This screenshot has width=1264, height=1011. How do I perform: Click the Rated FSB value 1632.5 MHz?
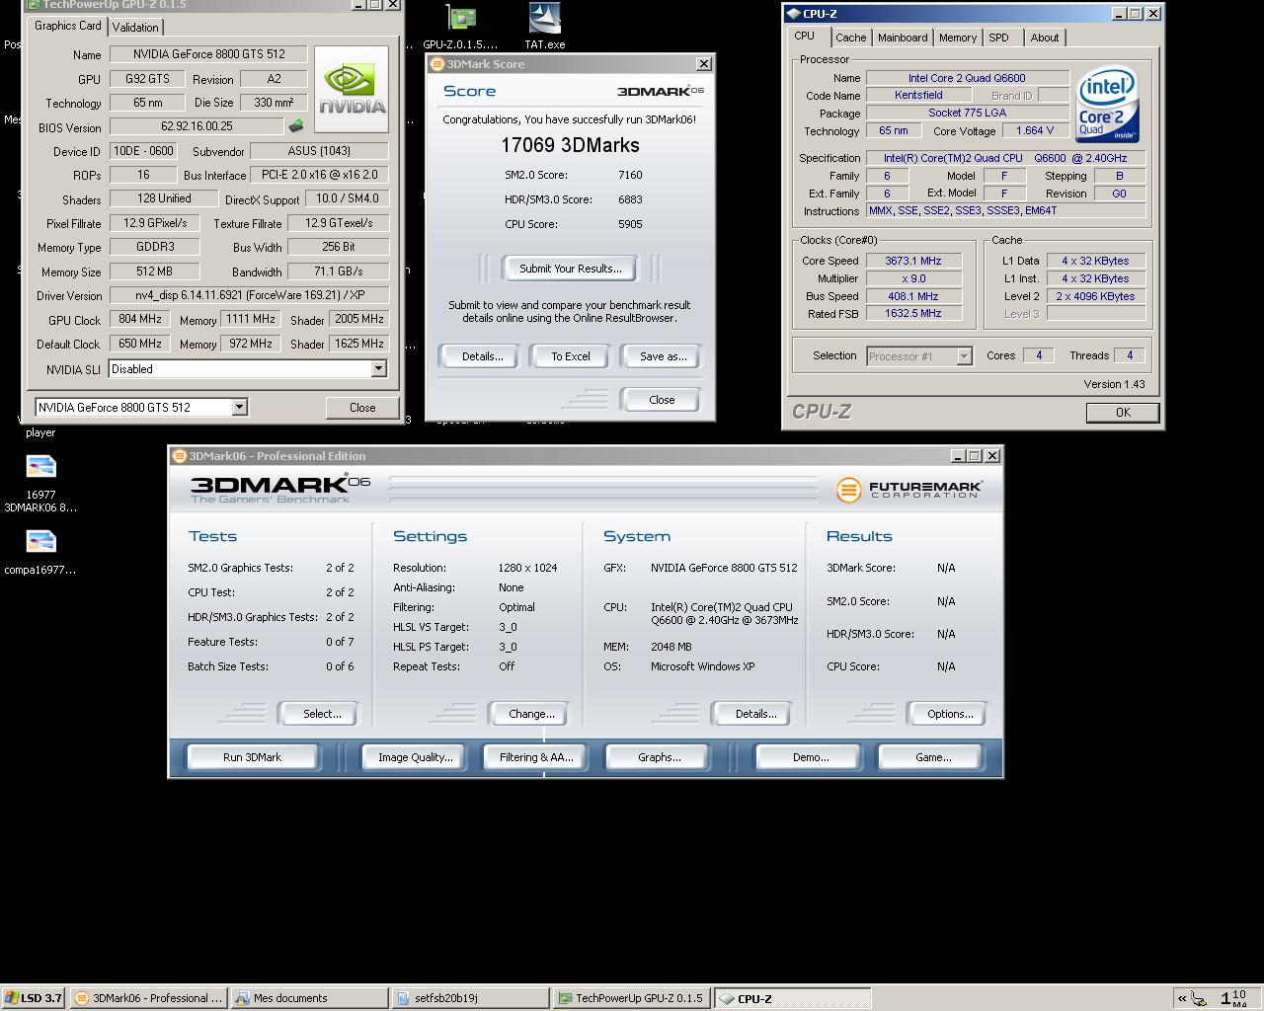click(913, 313)
